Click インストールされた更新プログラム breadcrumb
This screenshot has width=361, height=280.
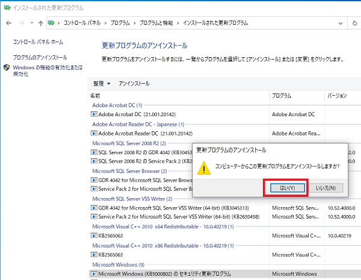point(215,23)
